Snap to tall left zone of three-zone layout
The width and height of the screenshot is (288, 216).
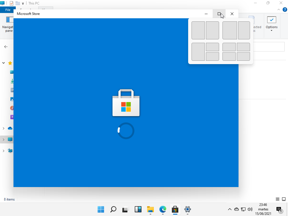(x=198, y=52)
